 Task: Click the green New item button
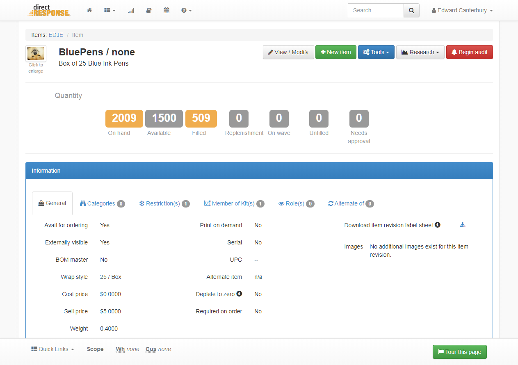[x=335, y=52]
